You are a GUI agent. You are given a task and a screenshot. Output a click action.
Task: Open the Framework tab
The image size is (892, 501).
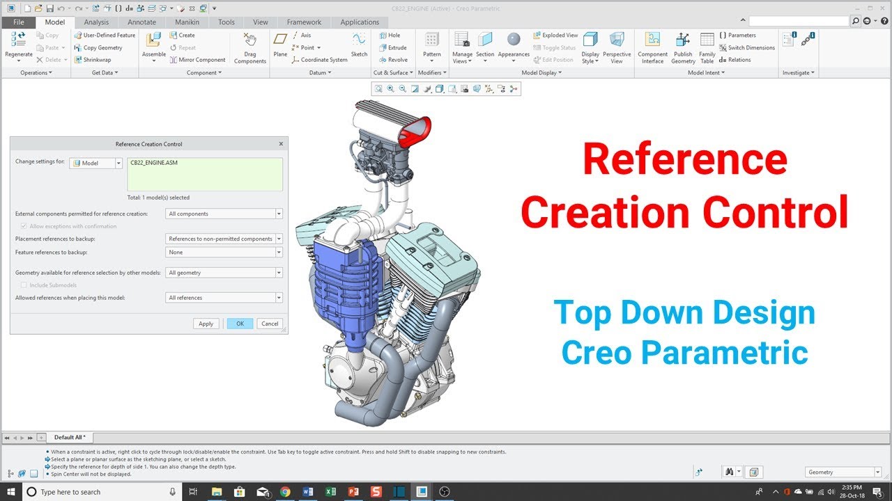tap(305, 22)
